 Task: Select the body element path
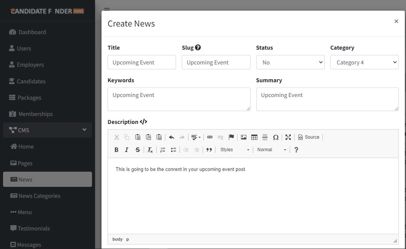tap(117, 239)
